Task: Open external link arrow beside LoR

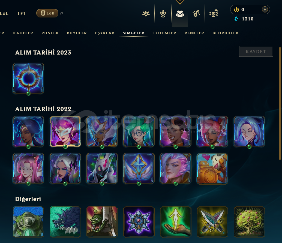Action: tap(61, 13)
